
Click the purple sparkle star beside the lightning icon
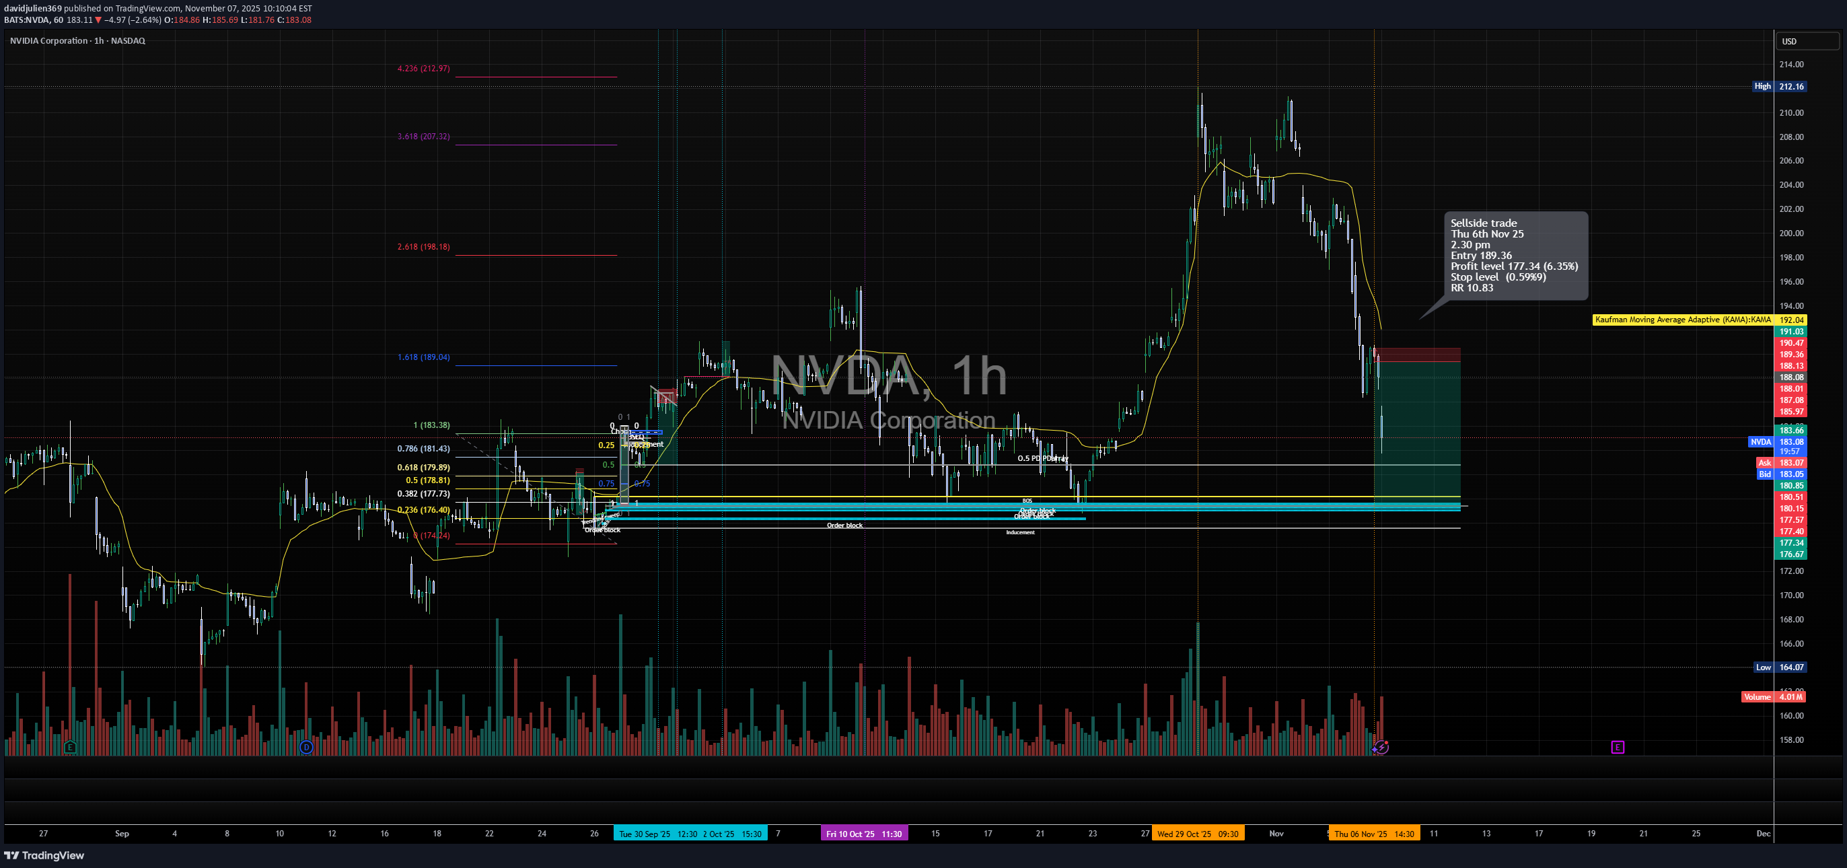click(x=1375, y=750)
